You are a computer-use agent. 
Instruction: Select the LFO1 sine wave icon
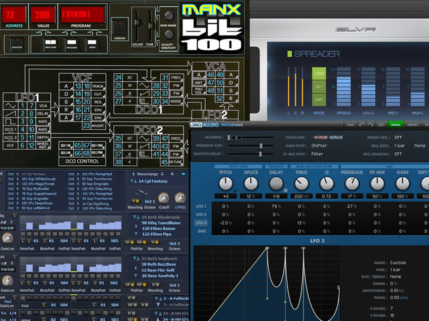pyautogui.click(x=10, y=106)
